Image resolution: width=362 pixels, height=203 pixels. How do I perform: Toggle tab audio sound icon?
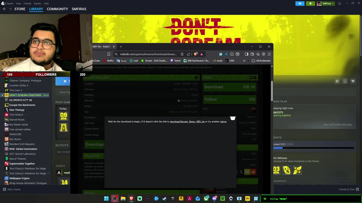(226, 54)
